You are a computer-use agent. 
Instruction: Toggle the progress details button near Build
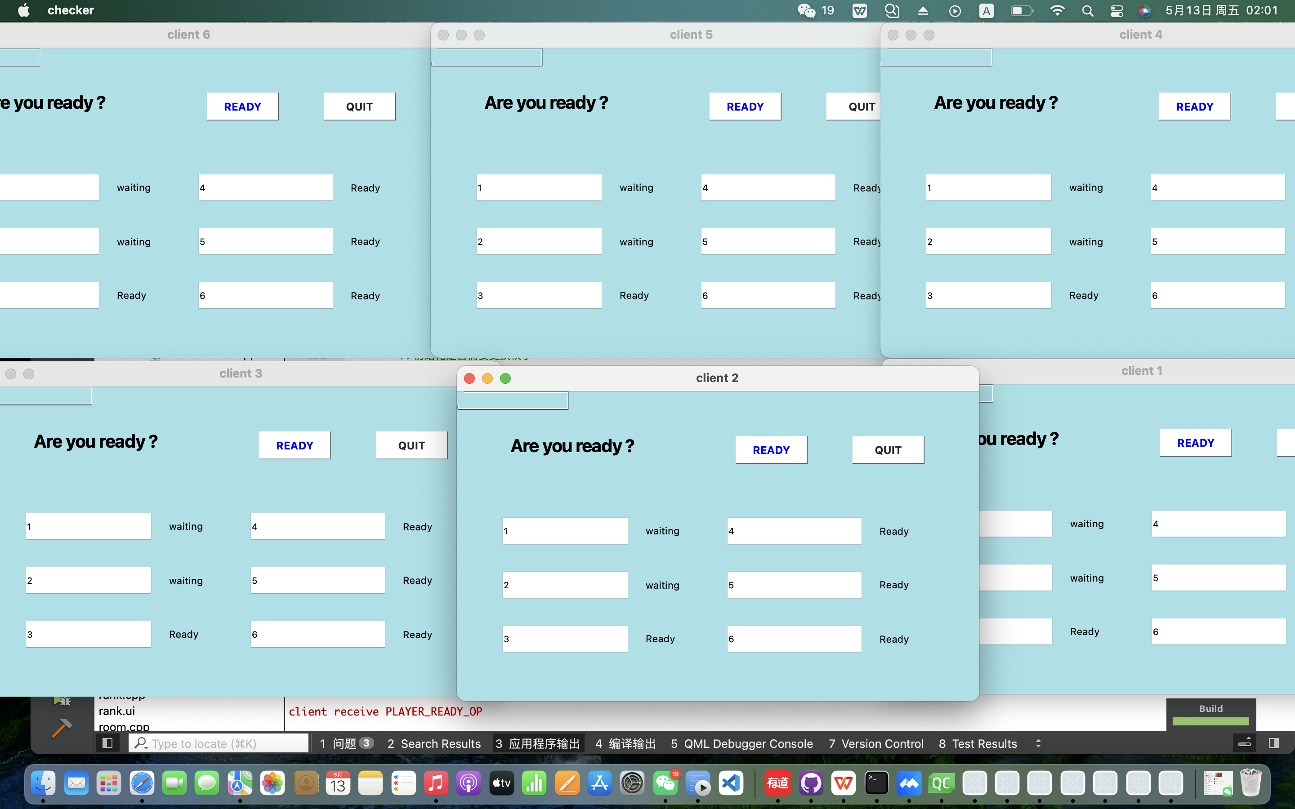1245,743
